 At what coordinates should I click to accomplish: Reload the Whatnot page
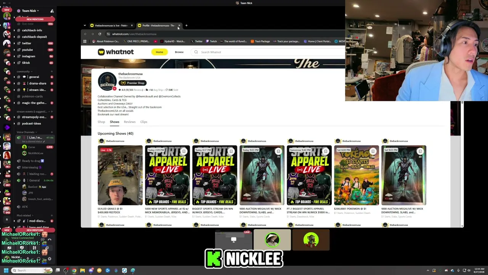[x=100, y=34]
